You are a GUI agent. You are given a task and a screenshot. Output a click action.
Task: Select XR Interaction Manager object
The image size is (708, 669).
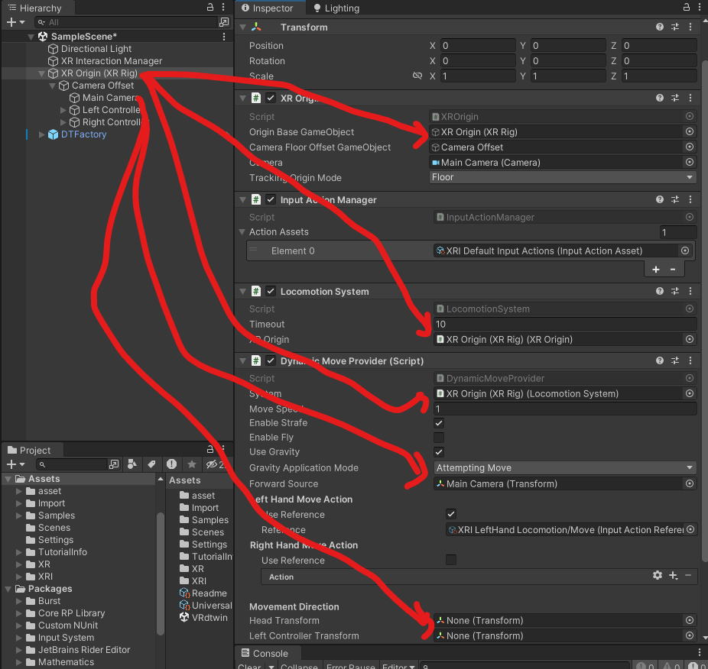coord(111,61)
